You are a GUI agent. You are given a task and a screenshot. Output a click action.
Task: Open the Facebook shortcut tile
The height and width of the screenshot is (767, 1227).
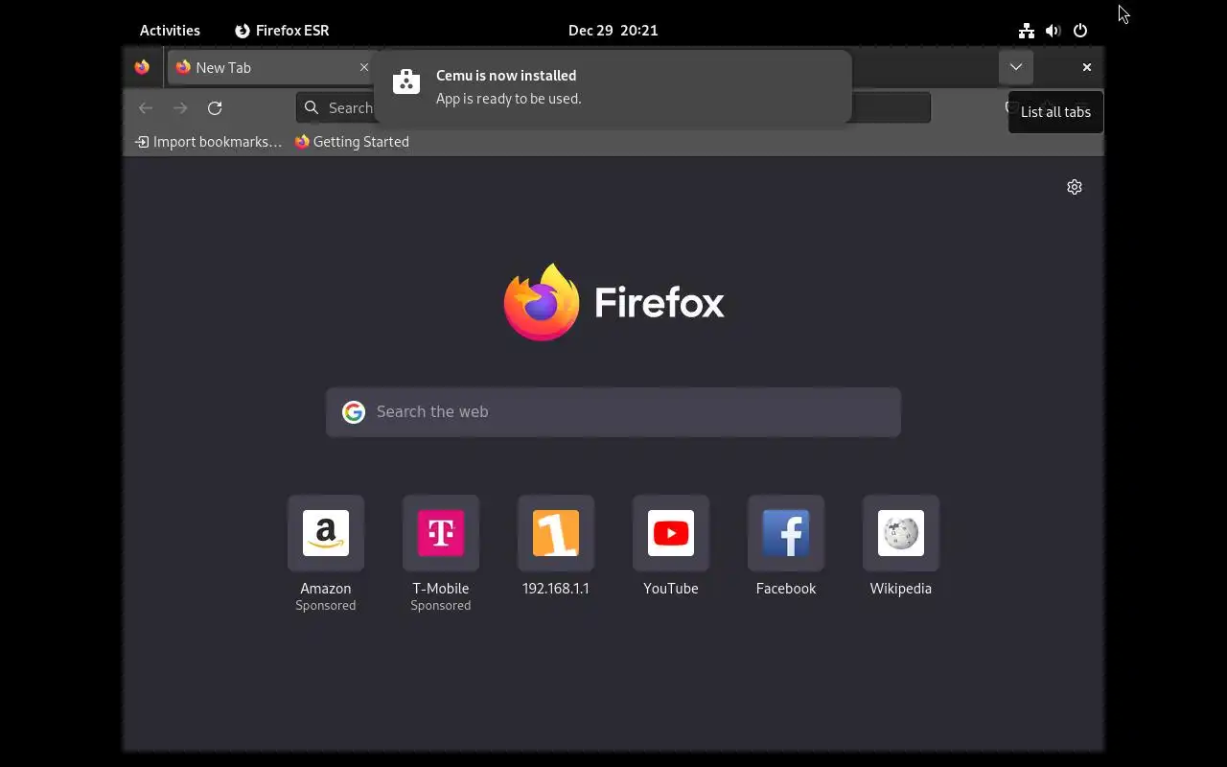786,533
